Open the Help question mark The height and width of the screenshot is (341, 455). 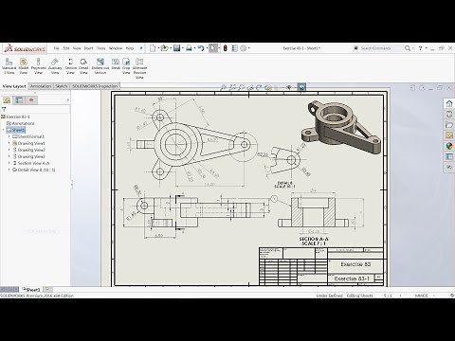420,48
